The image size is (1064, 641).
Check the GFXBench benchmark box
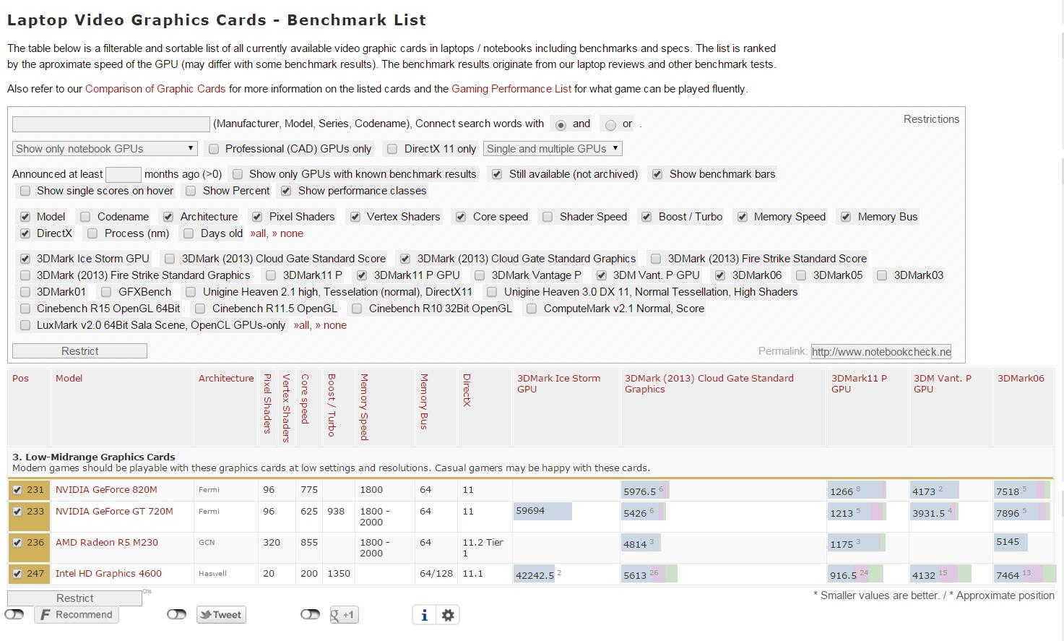(106, 292)
